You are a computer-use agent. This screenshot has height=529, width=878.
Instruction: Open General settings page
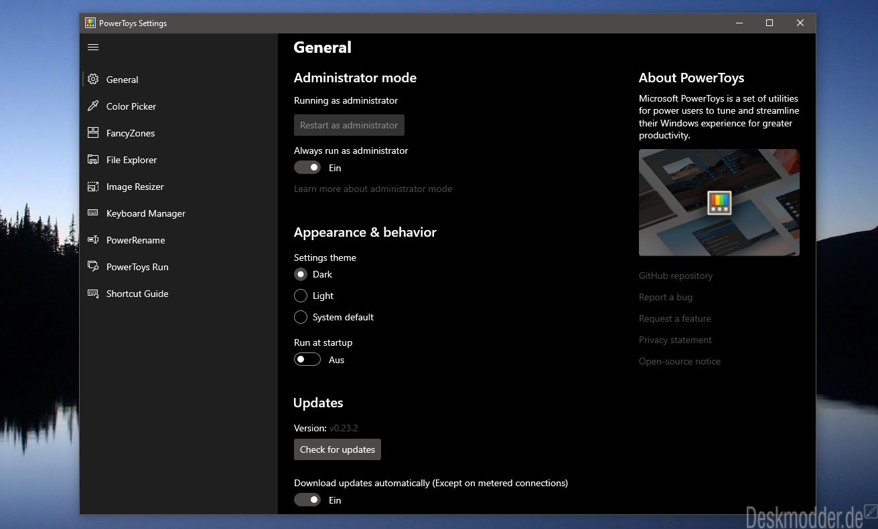pos(179,80)
